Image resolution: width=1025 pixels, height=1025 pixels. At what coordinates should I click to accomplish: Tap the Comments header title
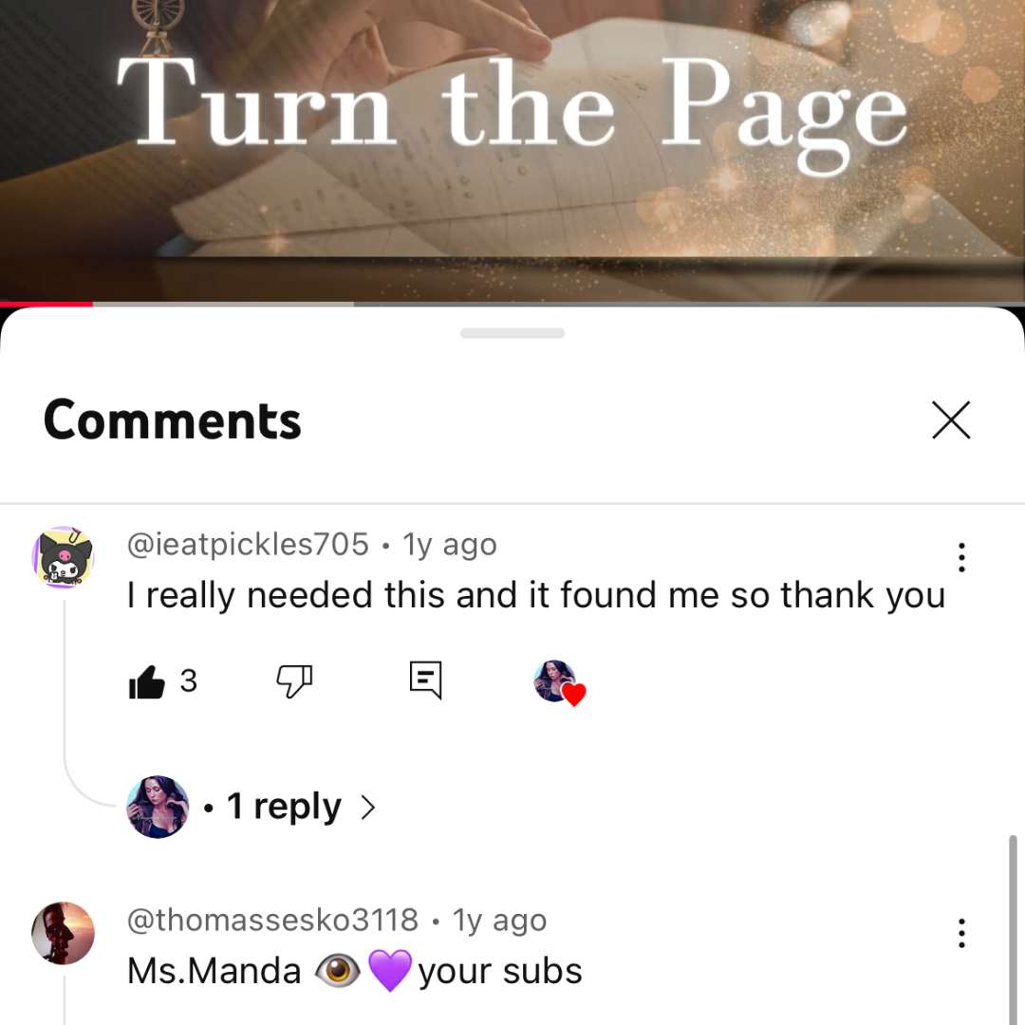pos(173,420)
